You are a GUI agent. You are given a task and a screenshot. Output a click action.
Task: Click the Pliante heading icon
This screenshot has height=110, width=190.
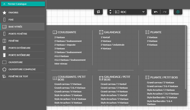[147, 32]
